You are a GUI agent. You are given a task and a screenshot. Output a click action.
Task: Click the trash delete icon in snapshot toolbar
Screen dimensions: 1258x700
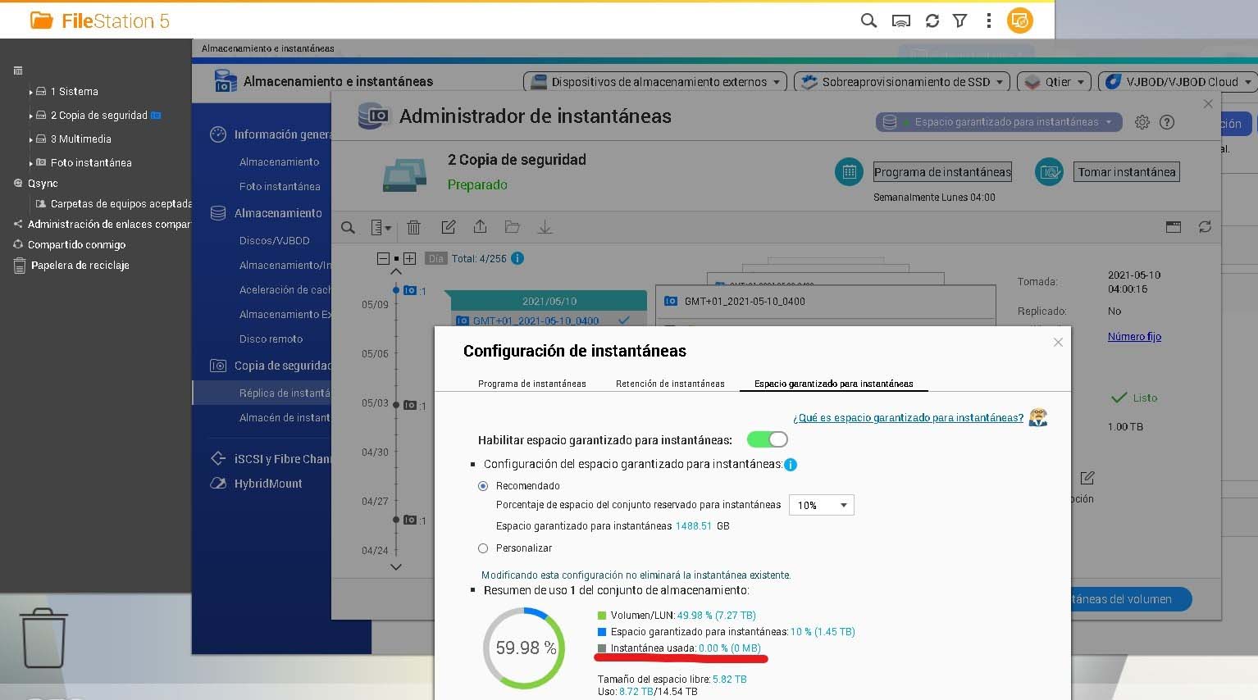click(414, 227)
